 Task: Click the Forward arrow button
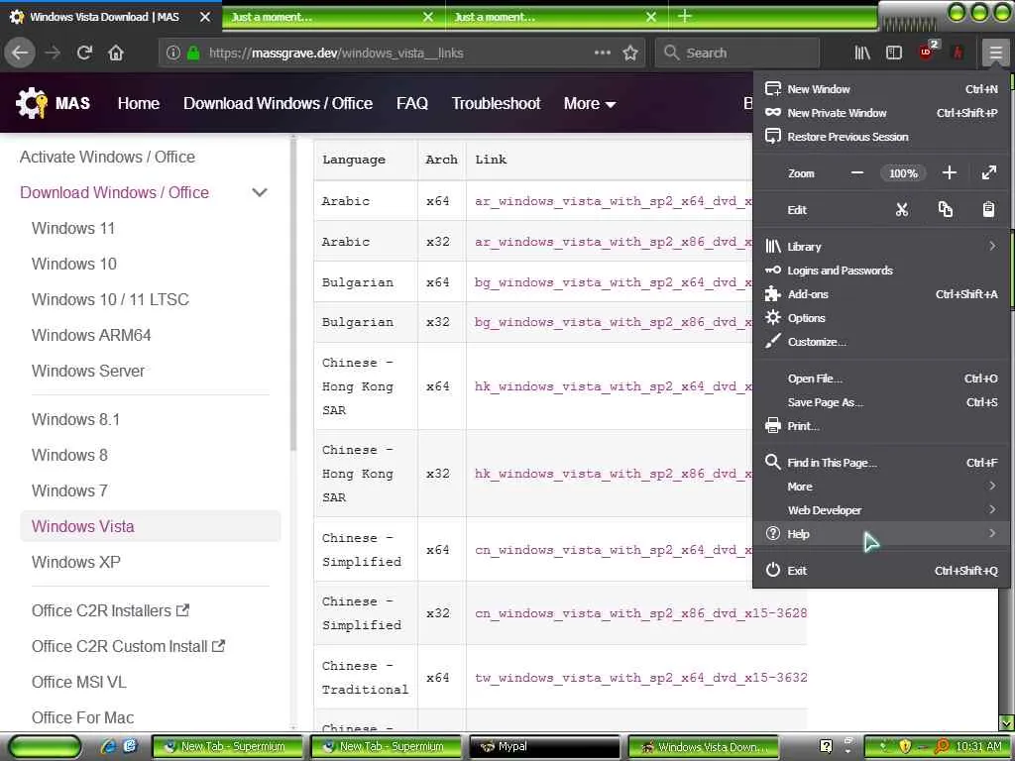[x=53, y=53]
